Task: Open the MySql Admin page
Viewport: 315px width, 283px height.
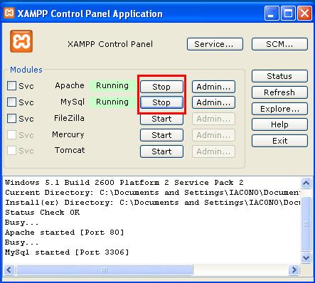Action: 213,102
